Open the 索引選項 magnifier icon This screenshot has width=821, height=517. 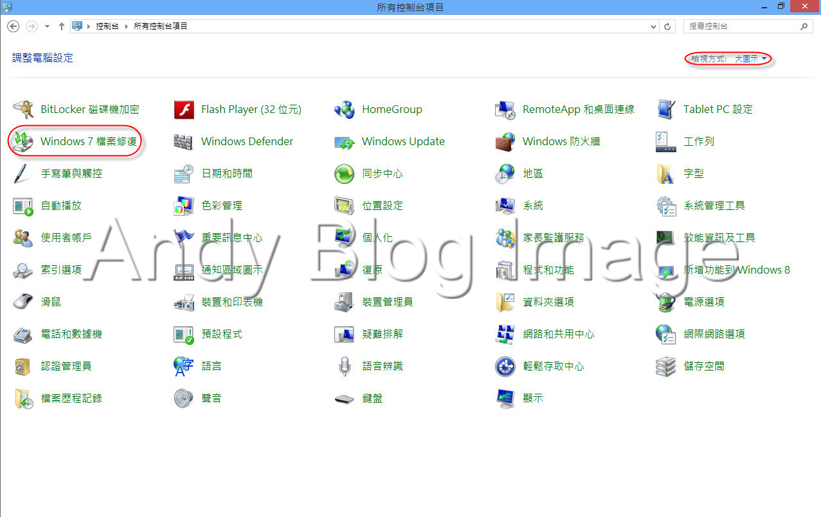pos(23,270)
